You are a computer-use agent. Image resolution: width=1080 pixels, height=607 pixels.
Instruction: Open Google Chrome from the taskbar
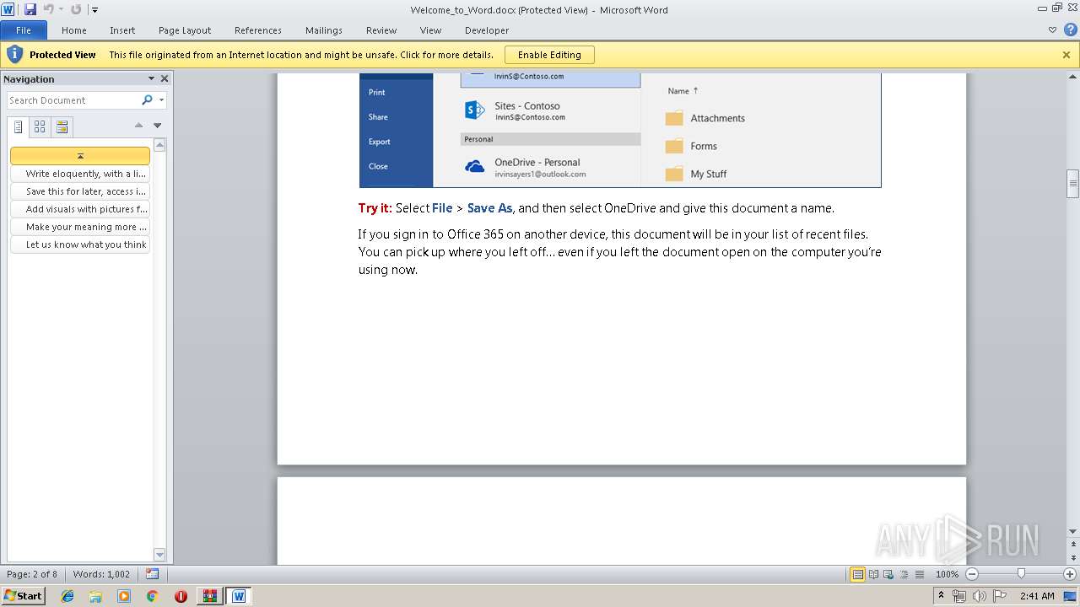(x=152, y=596)
